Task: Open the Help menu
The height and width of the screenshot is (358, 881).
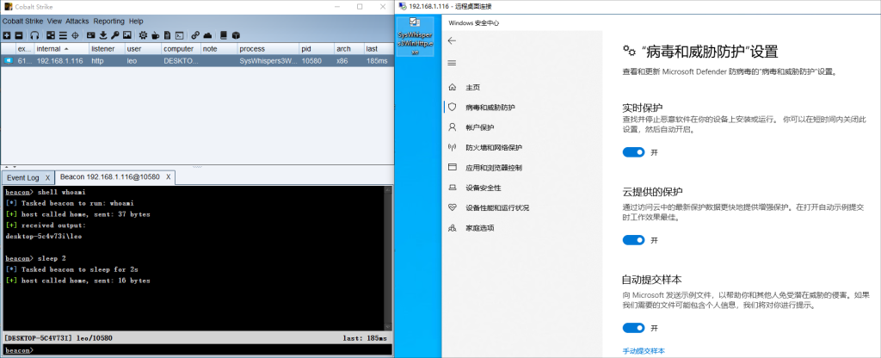Action: [x=136, y=22]
